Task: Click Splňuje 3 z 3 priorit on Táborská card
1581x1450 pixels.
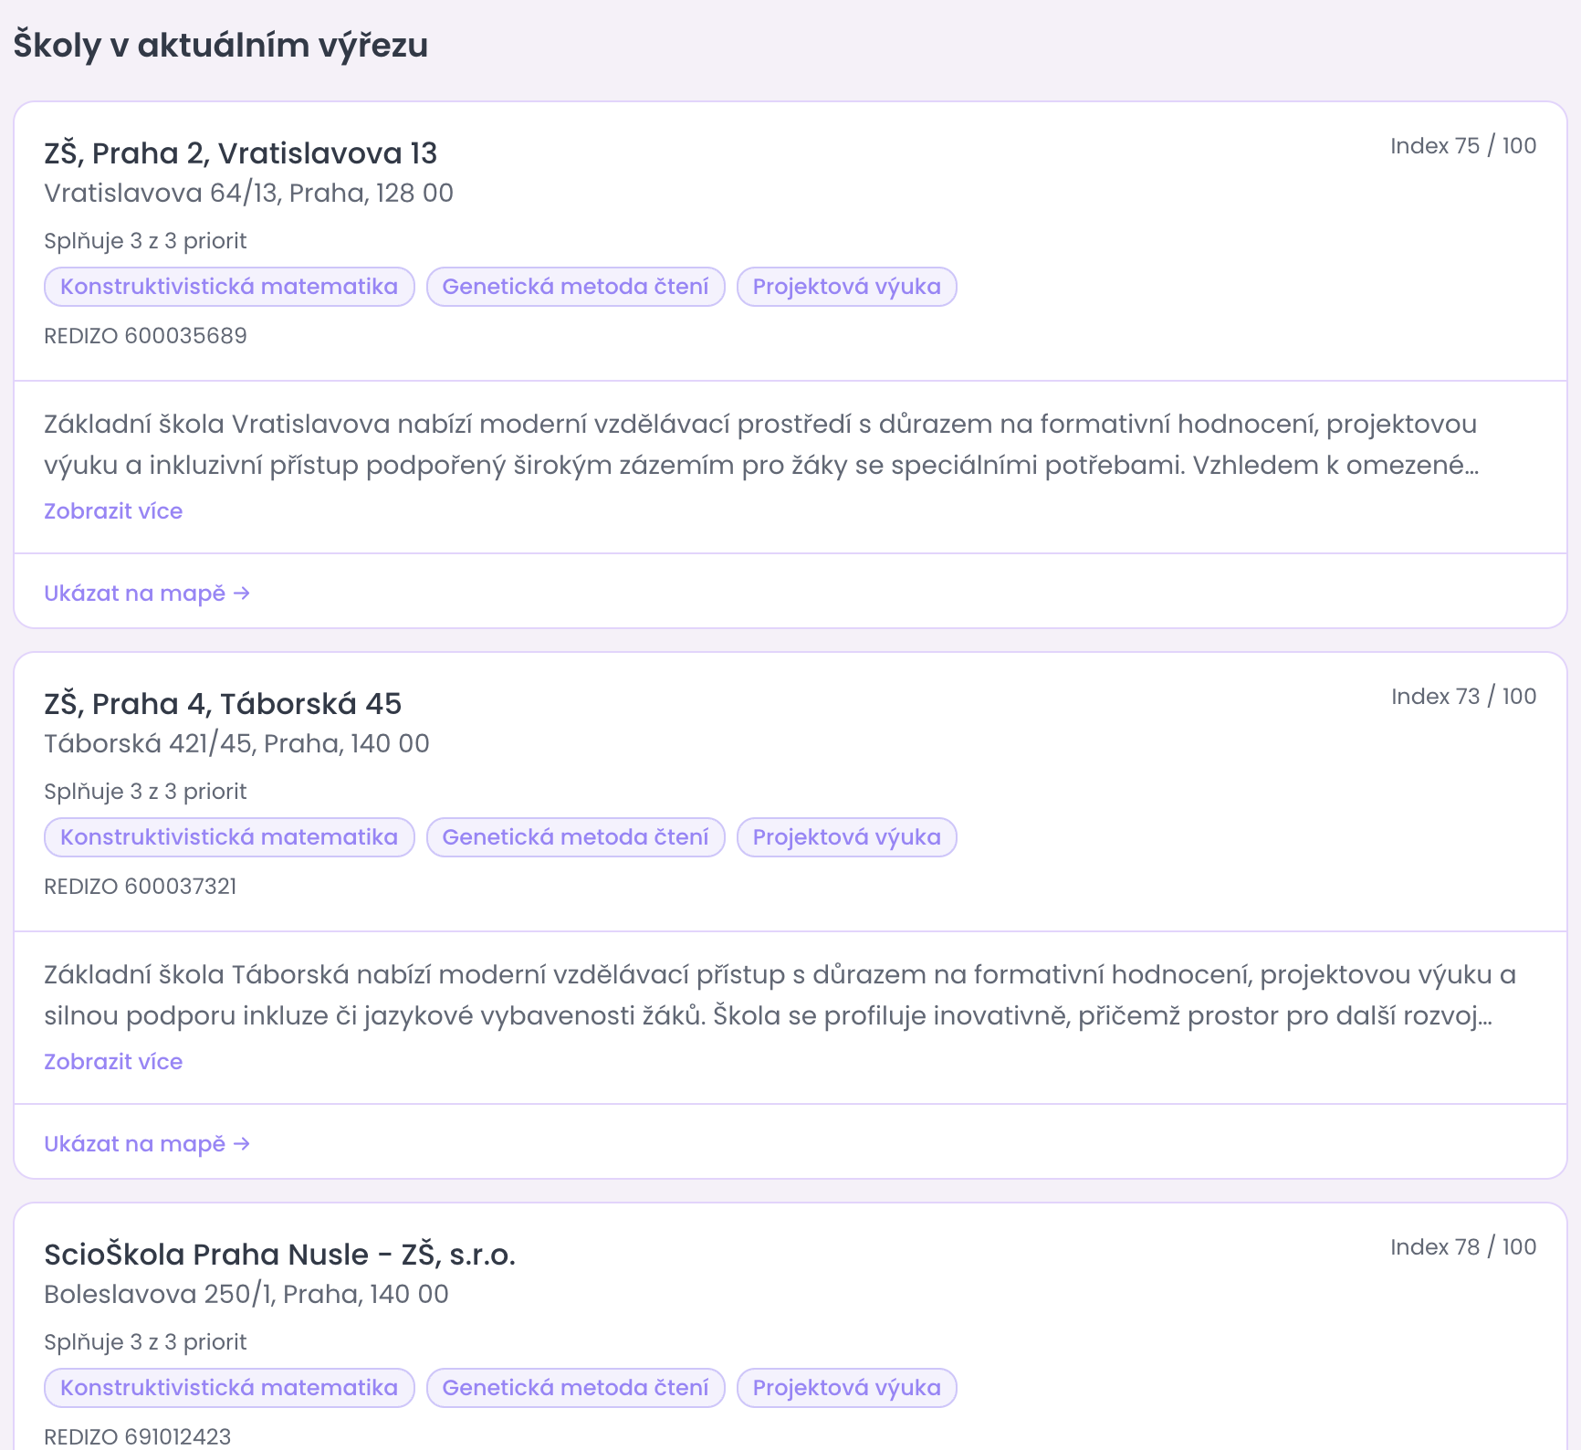Action: click(145, 792)
